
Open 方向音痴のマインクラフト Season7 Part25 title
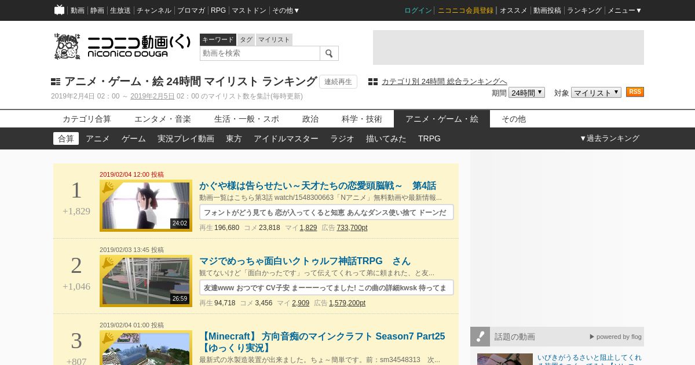point(322,342)
